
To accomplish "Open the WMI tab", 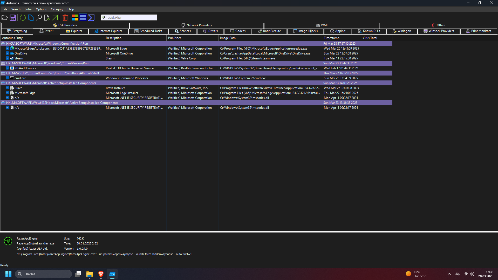I will [x=322, y=25].
